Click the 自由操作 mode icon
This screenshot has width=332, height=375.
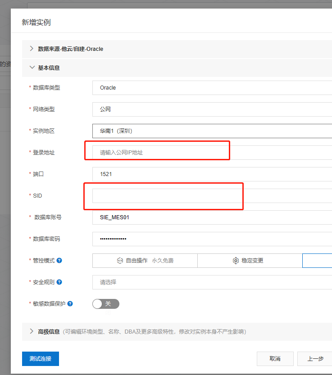pyautogui.click(x=120, y=261)
